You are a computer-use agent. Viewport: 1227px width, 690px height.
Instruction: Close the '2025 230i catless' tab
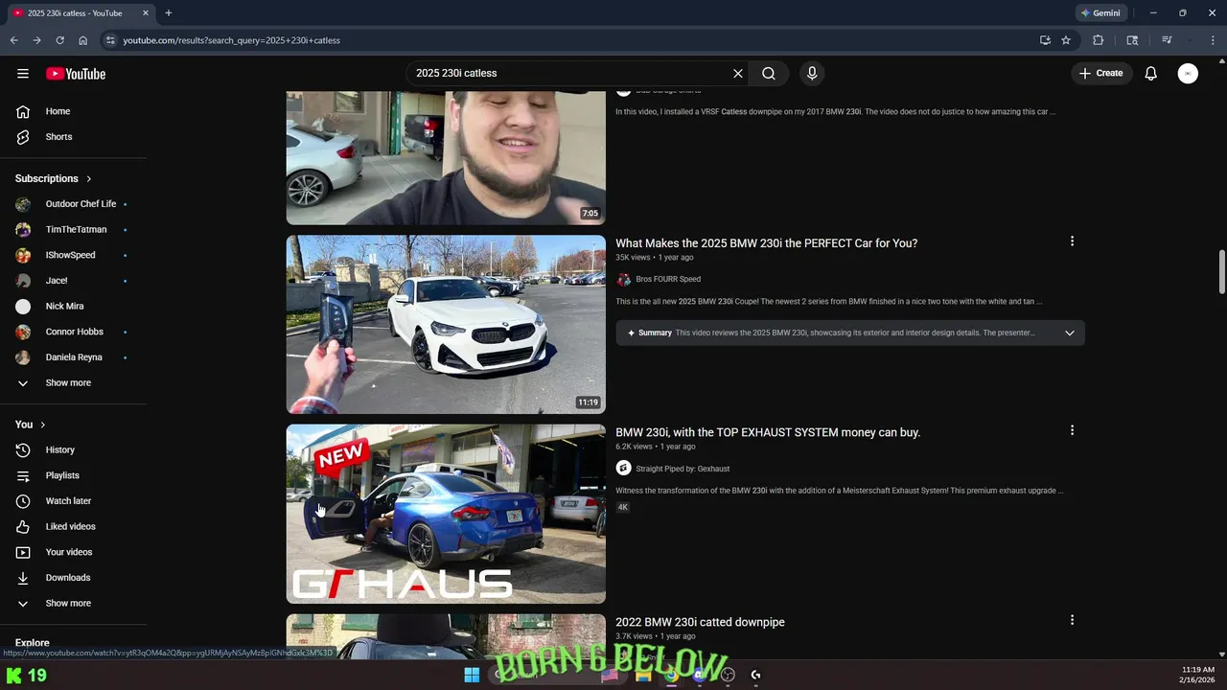coord(145,13)
